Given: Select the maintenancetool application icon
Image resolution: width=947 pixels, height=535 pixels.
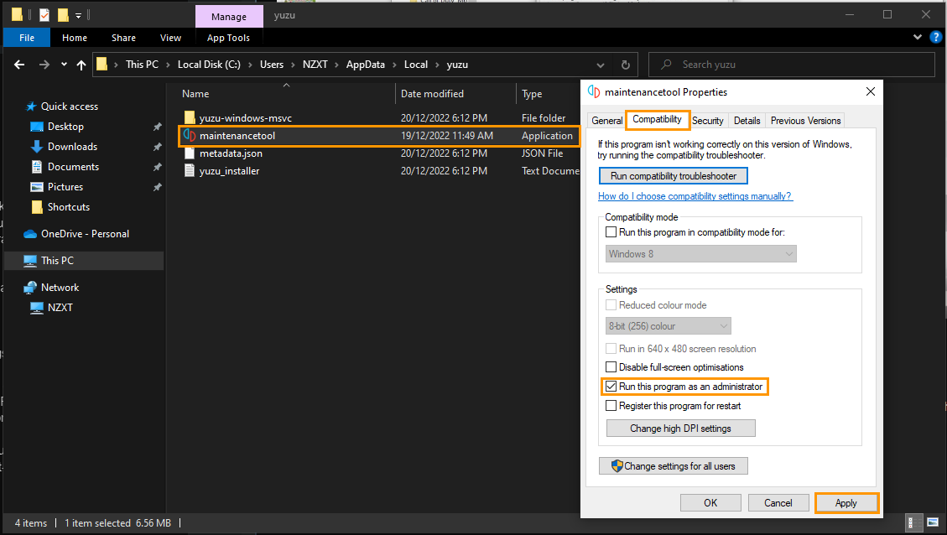Looking at the screenshot, I should point(190,135).
